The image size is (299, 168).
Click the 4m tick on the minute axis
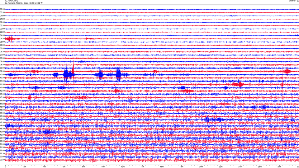[x=45, y=167]
